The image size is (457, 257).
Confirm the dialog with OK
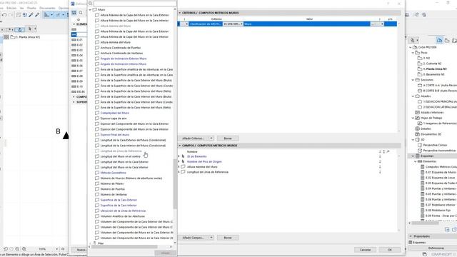[390, 250]
